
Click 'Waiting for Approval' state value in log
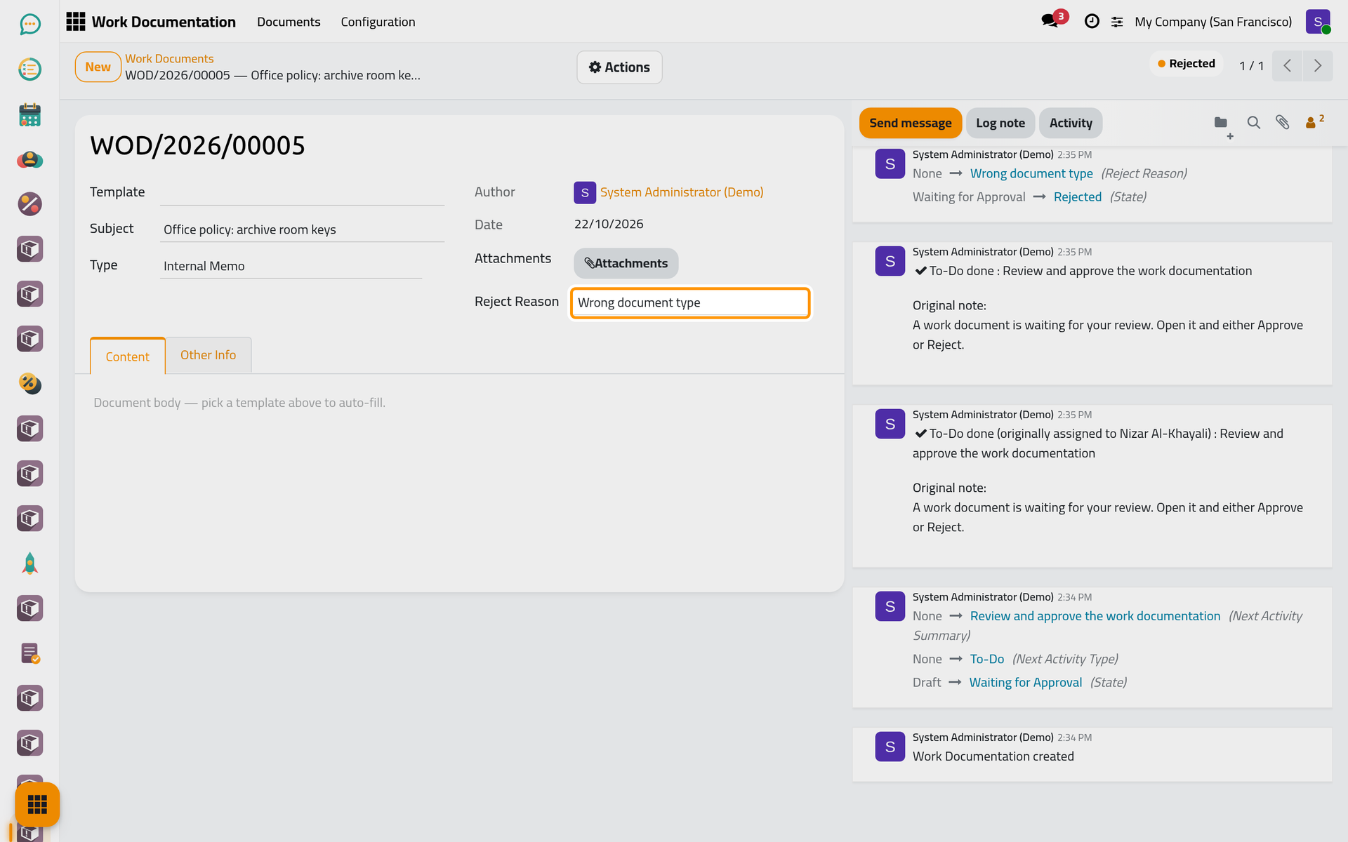(1026, 683)
